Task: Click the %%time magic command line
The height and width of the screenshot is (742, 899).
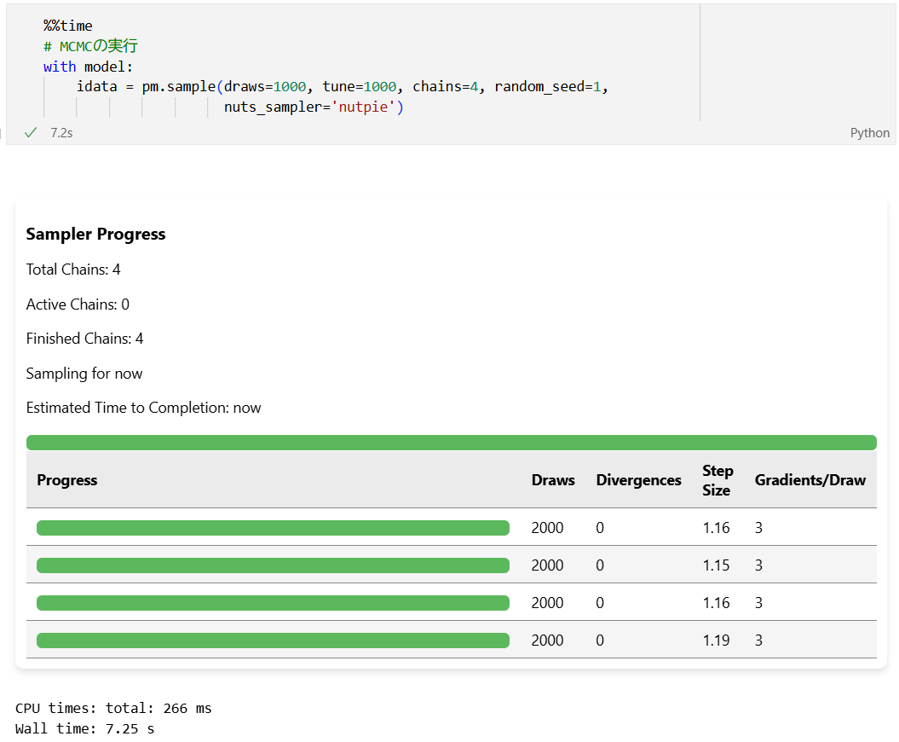Action: pos(67,26)
